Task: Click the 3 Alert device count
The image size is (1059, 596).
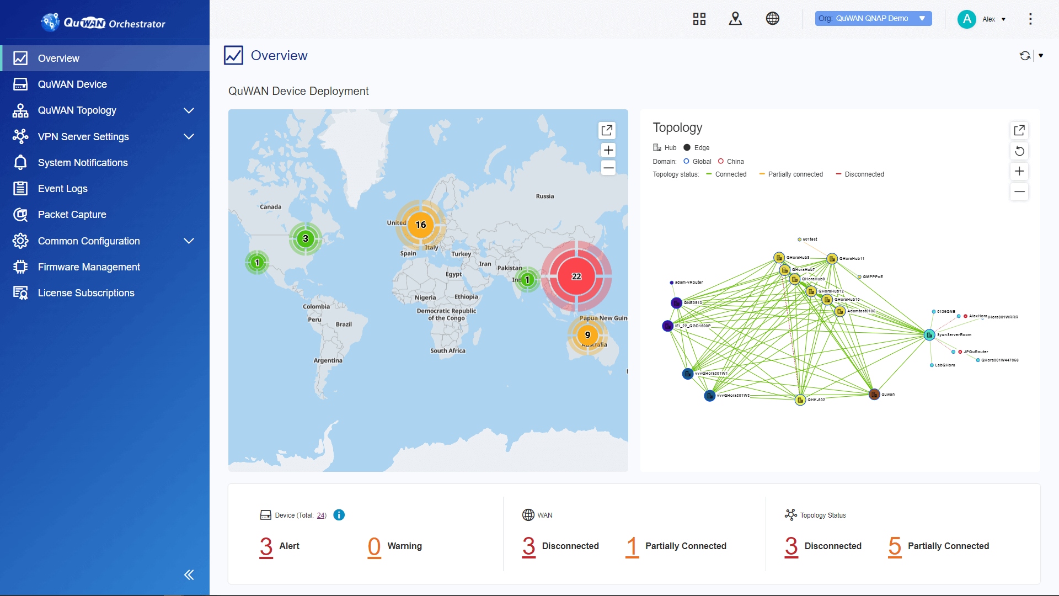Action: tap(266, 546)
